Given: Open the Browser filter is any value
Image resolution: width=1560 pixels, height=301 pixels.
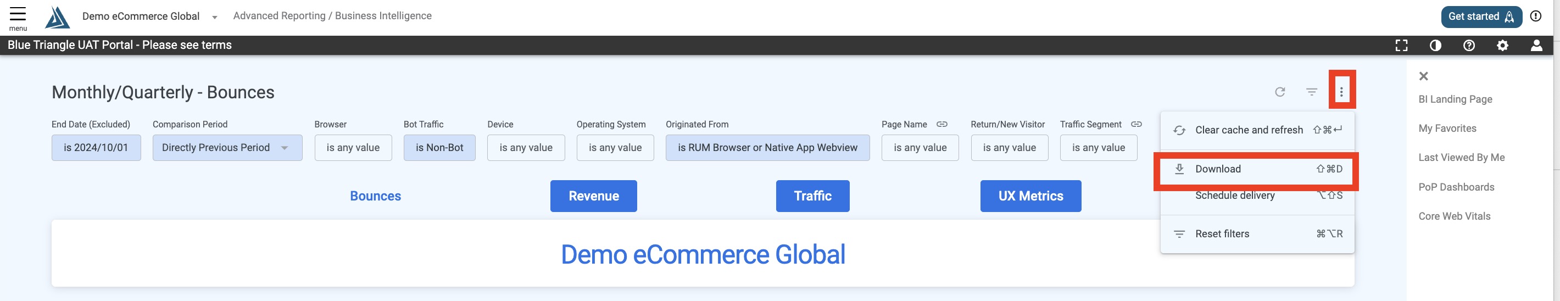Looking at the screenshot, I should (353, 148).
